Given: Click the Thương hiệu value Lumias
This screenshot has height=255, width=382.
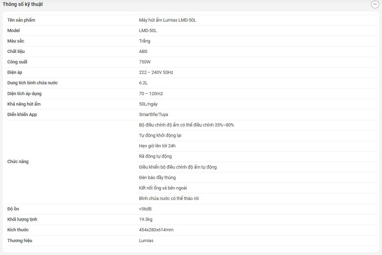Looking at the screenshot, I should pos(146,241).
